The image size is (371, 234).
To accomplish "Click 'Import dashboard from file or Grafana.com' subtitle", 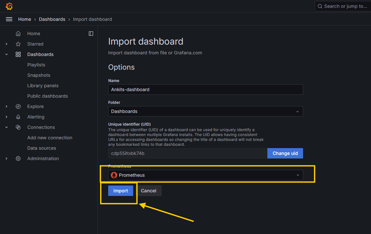I will (x=155, y=53).
